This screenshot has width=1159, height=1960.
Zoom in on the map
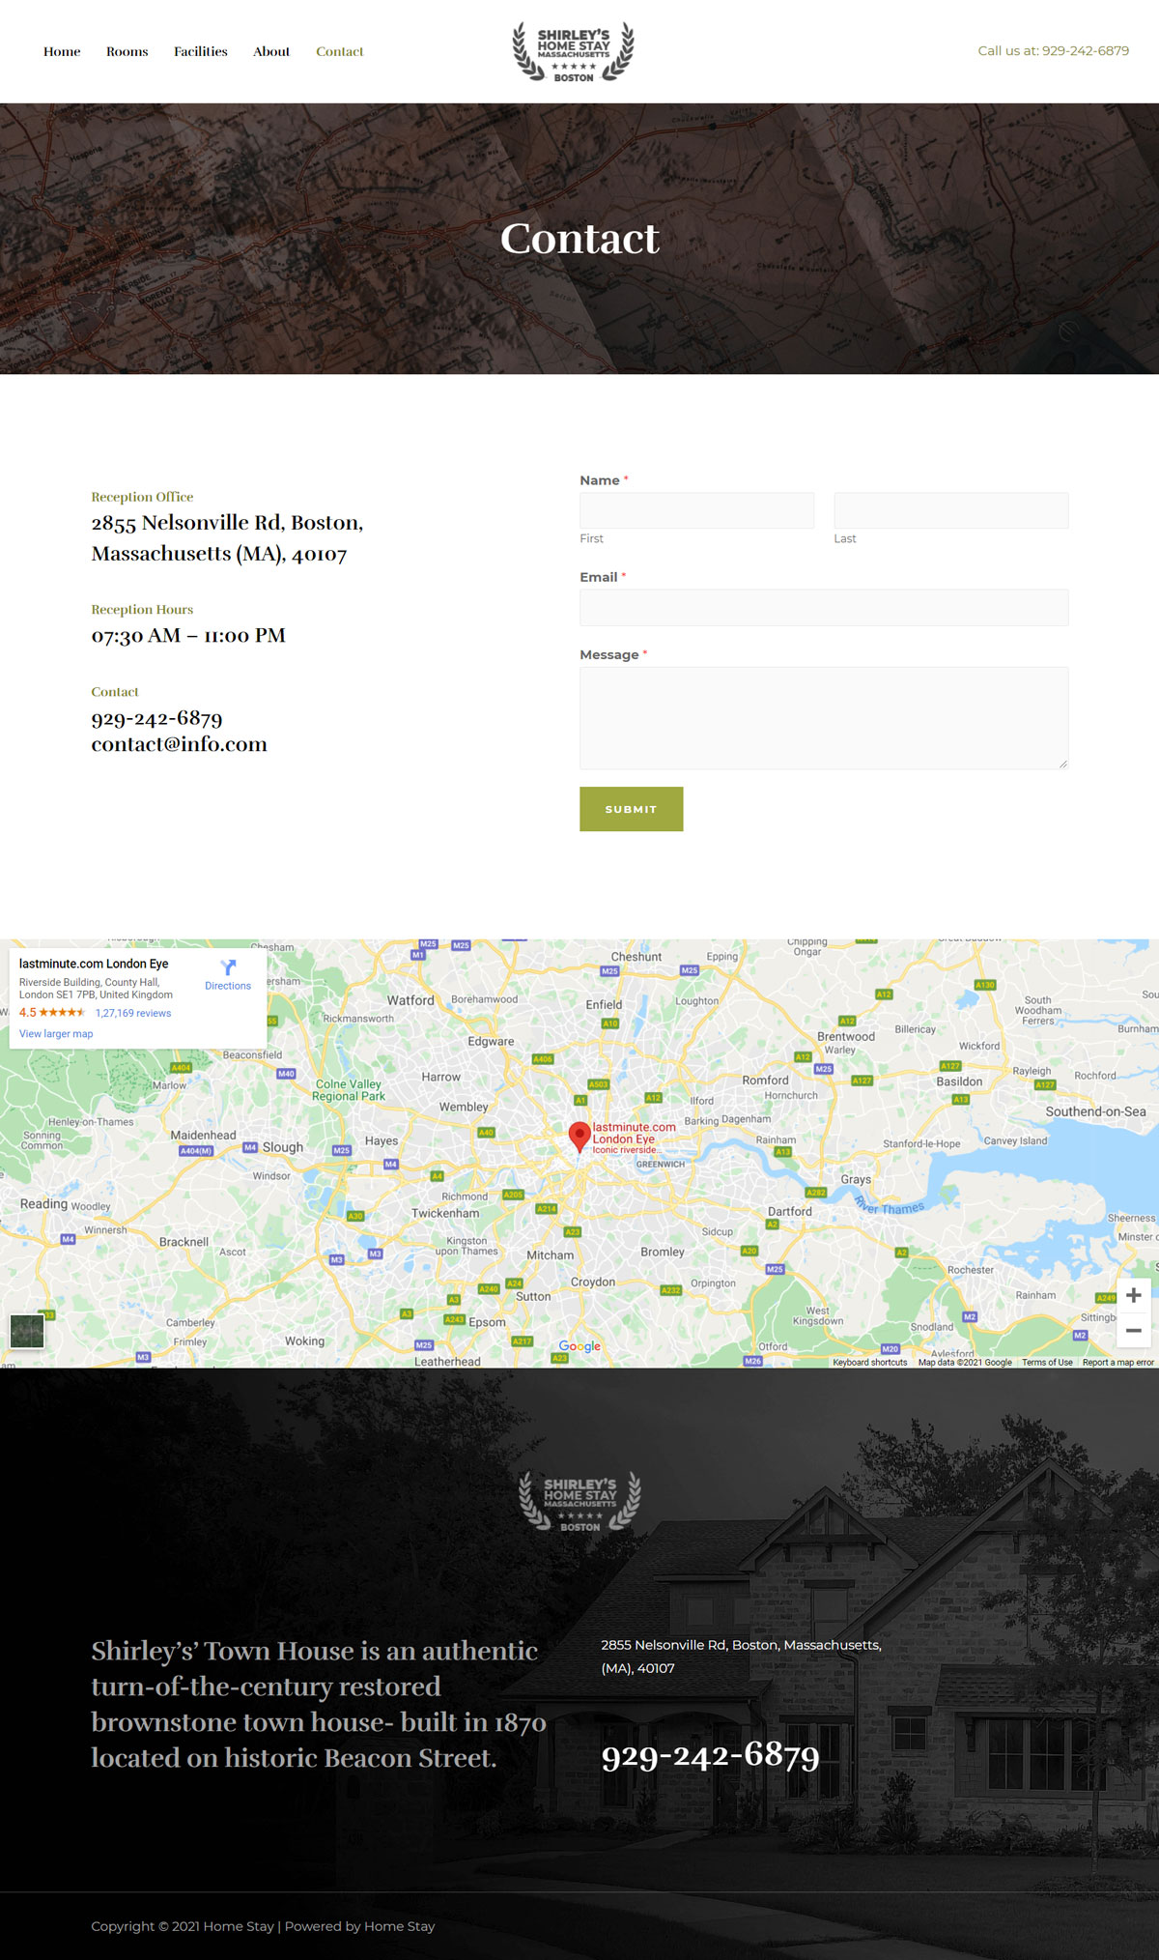point(1133,1295)
